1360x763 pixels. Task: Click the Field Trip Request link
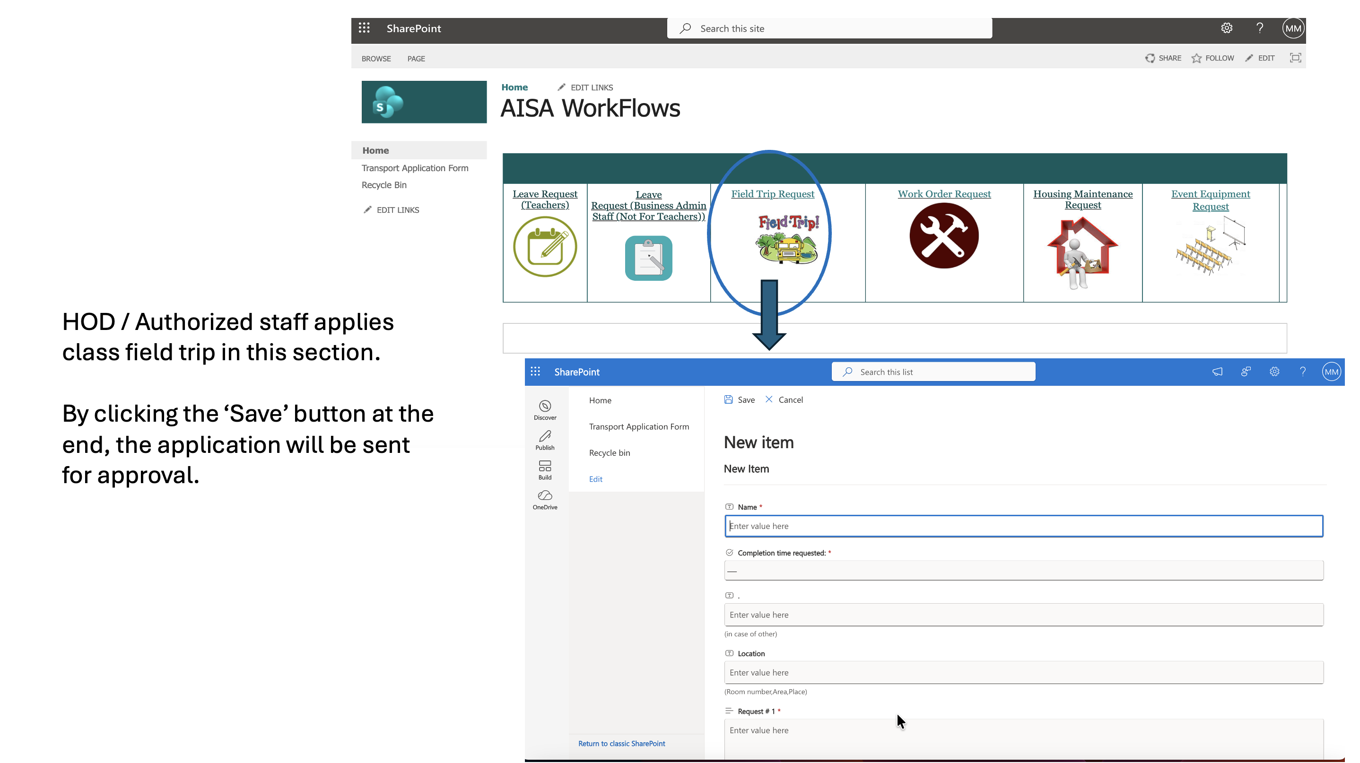772,194
